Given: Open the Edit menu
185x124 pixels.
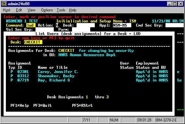Looking at the screenshot, I should coord(19,10).
